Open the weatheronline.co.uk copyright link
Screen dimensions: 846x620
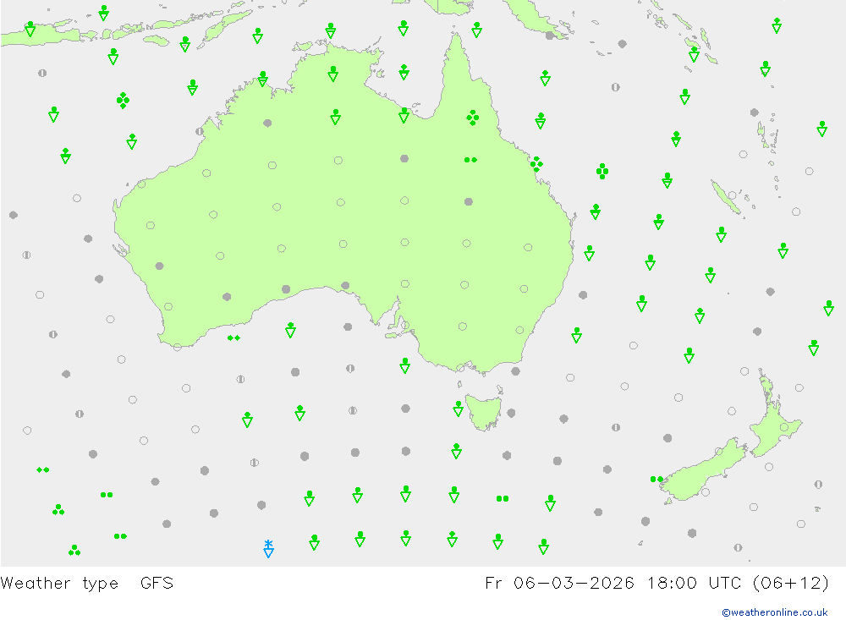click(x=774, y=612)
